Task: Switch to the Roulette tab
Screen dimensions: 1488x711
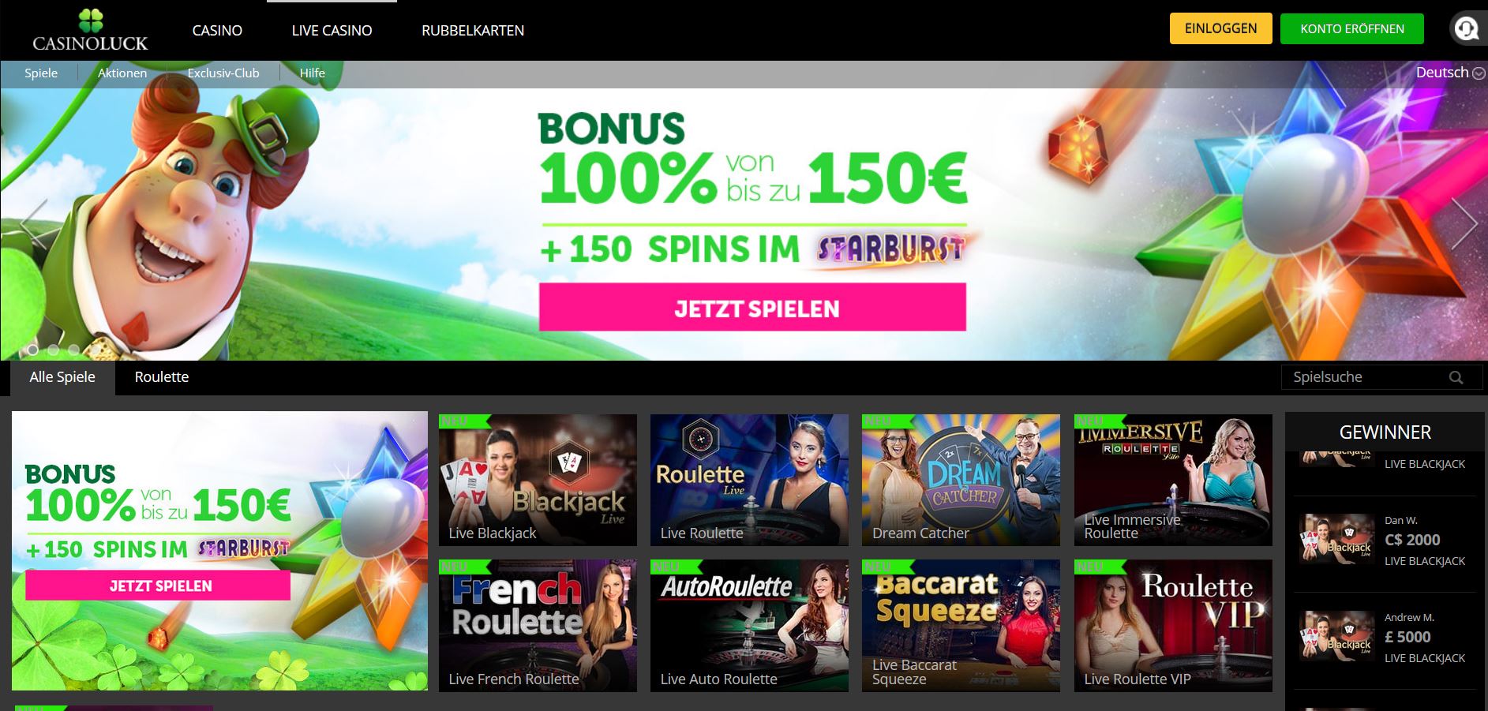Action: 162,377
